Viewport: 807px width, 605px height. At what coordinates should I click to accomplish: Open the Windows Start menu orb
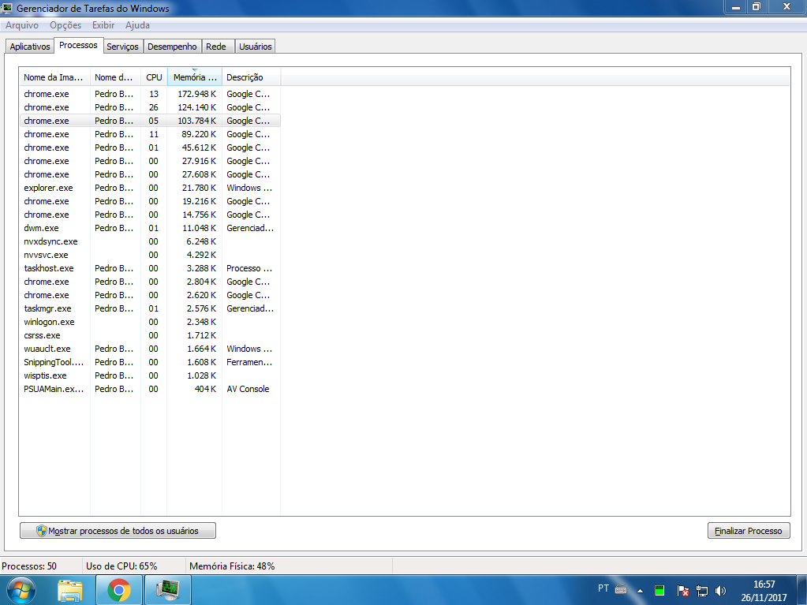point(21,590)
